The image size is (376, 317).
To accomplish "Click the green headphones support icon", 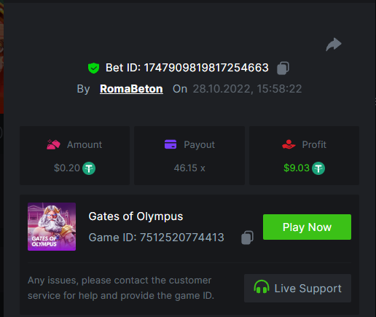I will (262, 287).
